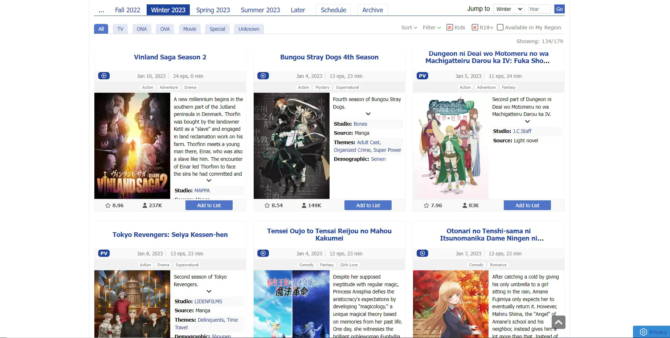The width and height of the screenshot is (670, 338).
Task: Filter by Movie type
Action: 189,29
